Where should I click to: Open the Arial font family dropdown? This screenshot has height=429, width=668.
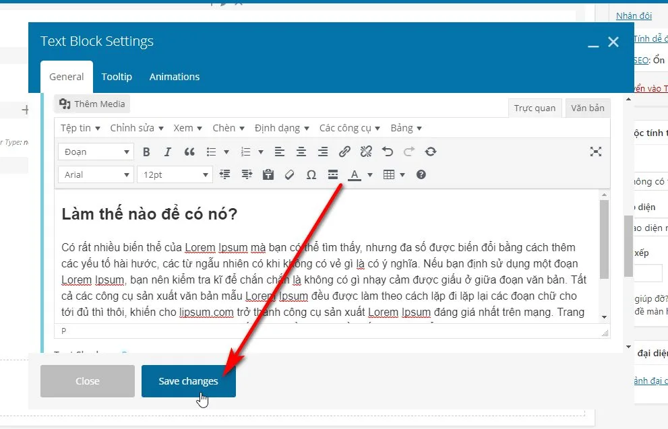tap(96, 174)
